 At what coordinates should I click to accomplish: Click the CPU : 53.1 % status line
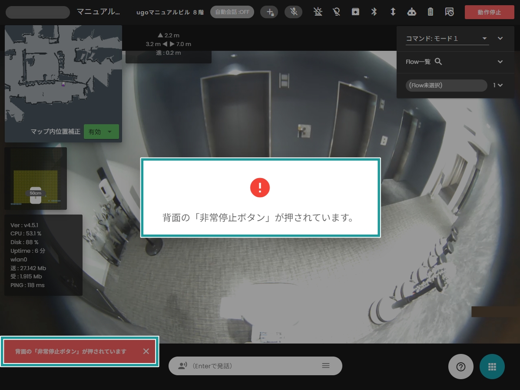[x=26, y=234]
